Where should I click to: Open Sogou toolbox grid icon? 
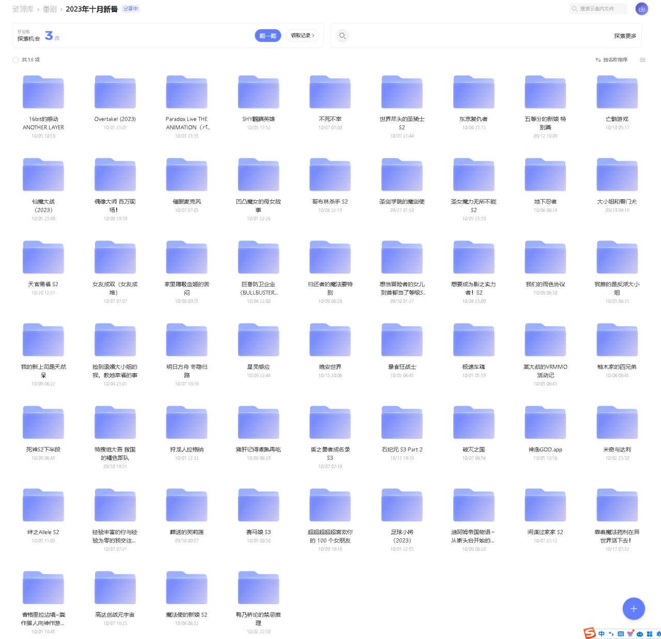click(x=649, y=634)
